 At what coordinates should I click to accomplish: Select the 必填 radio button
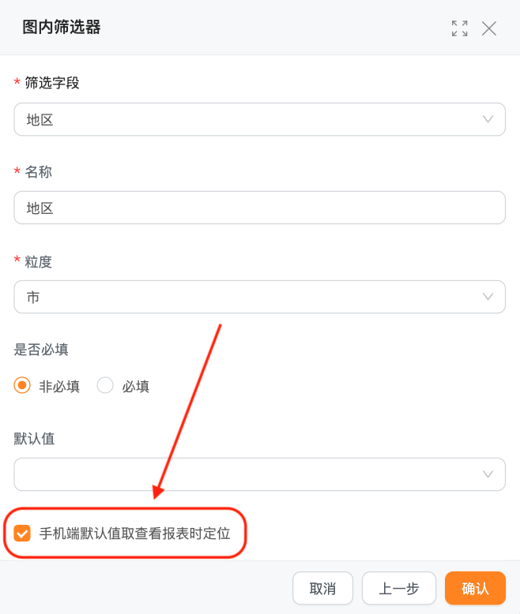coord(105,386)
